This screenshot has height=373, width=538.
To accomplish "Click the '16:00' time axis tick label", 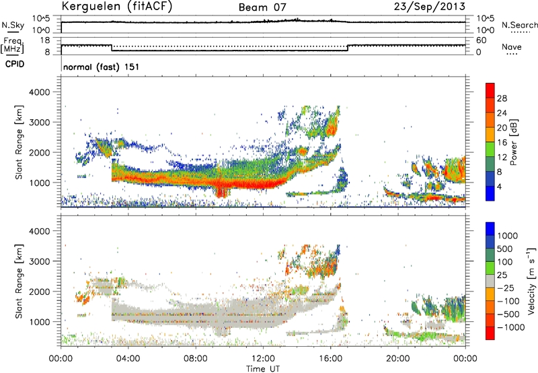I will [x=330, y=359].
